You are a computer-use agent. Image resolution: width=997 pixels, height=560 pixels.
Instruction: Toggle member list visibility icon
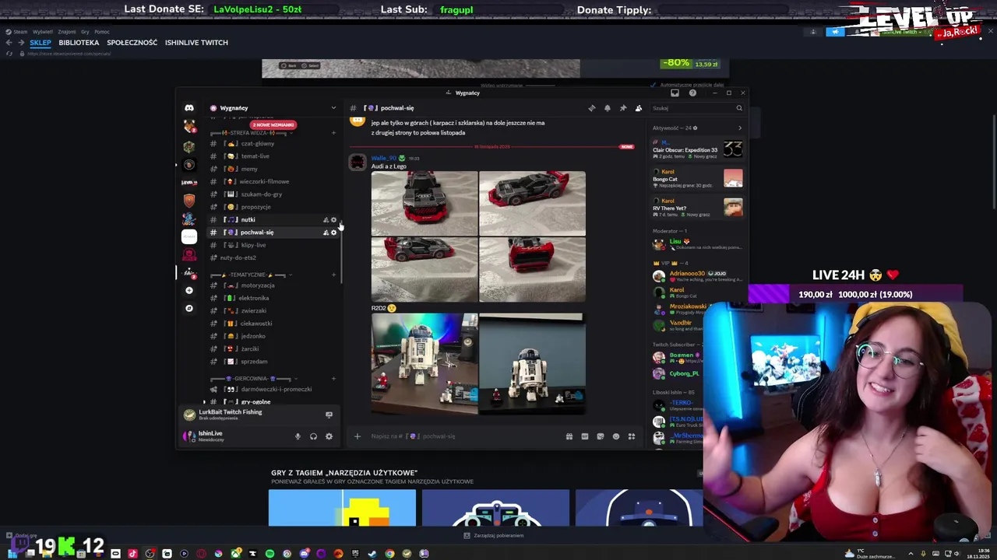pyautogui.click(x=639, y=108)
